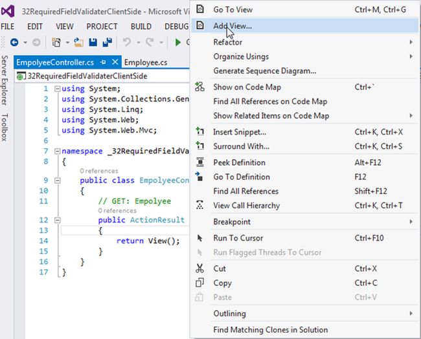Open the BUILD menu
Screen dimensions: 421x339
pos(141,27)
